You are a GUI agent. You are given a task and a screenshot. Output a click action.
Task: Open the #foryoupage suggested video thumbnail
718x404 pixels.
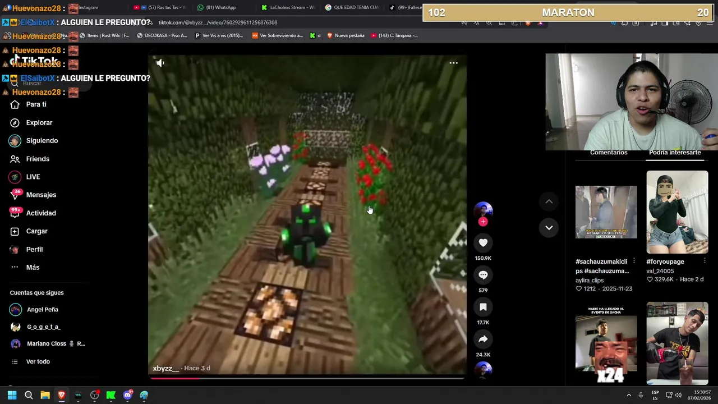tap(677, 212)
